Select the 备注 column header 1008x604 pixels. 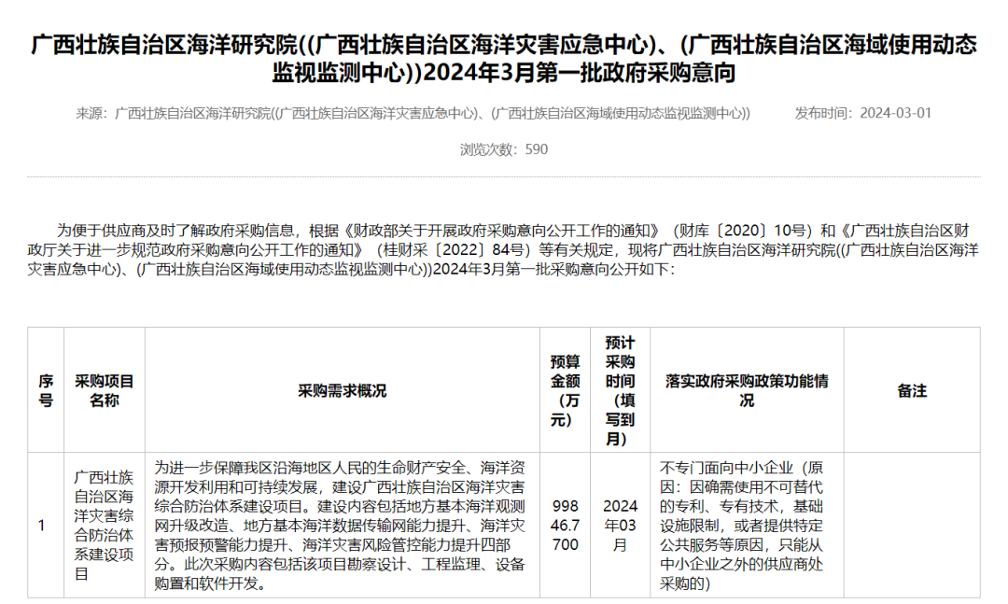[x=912, y=390]
